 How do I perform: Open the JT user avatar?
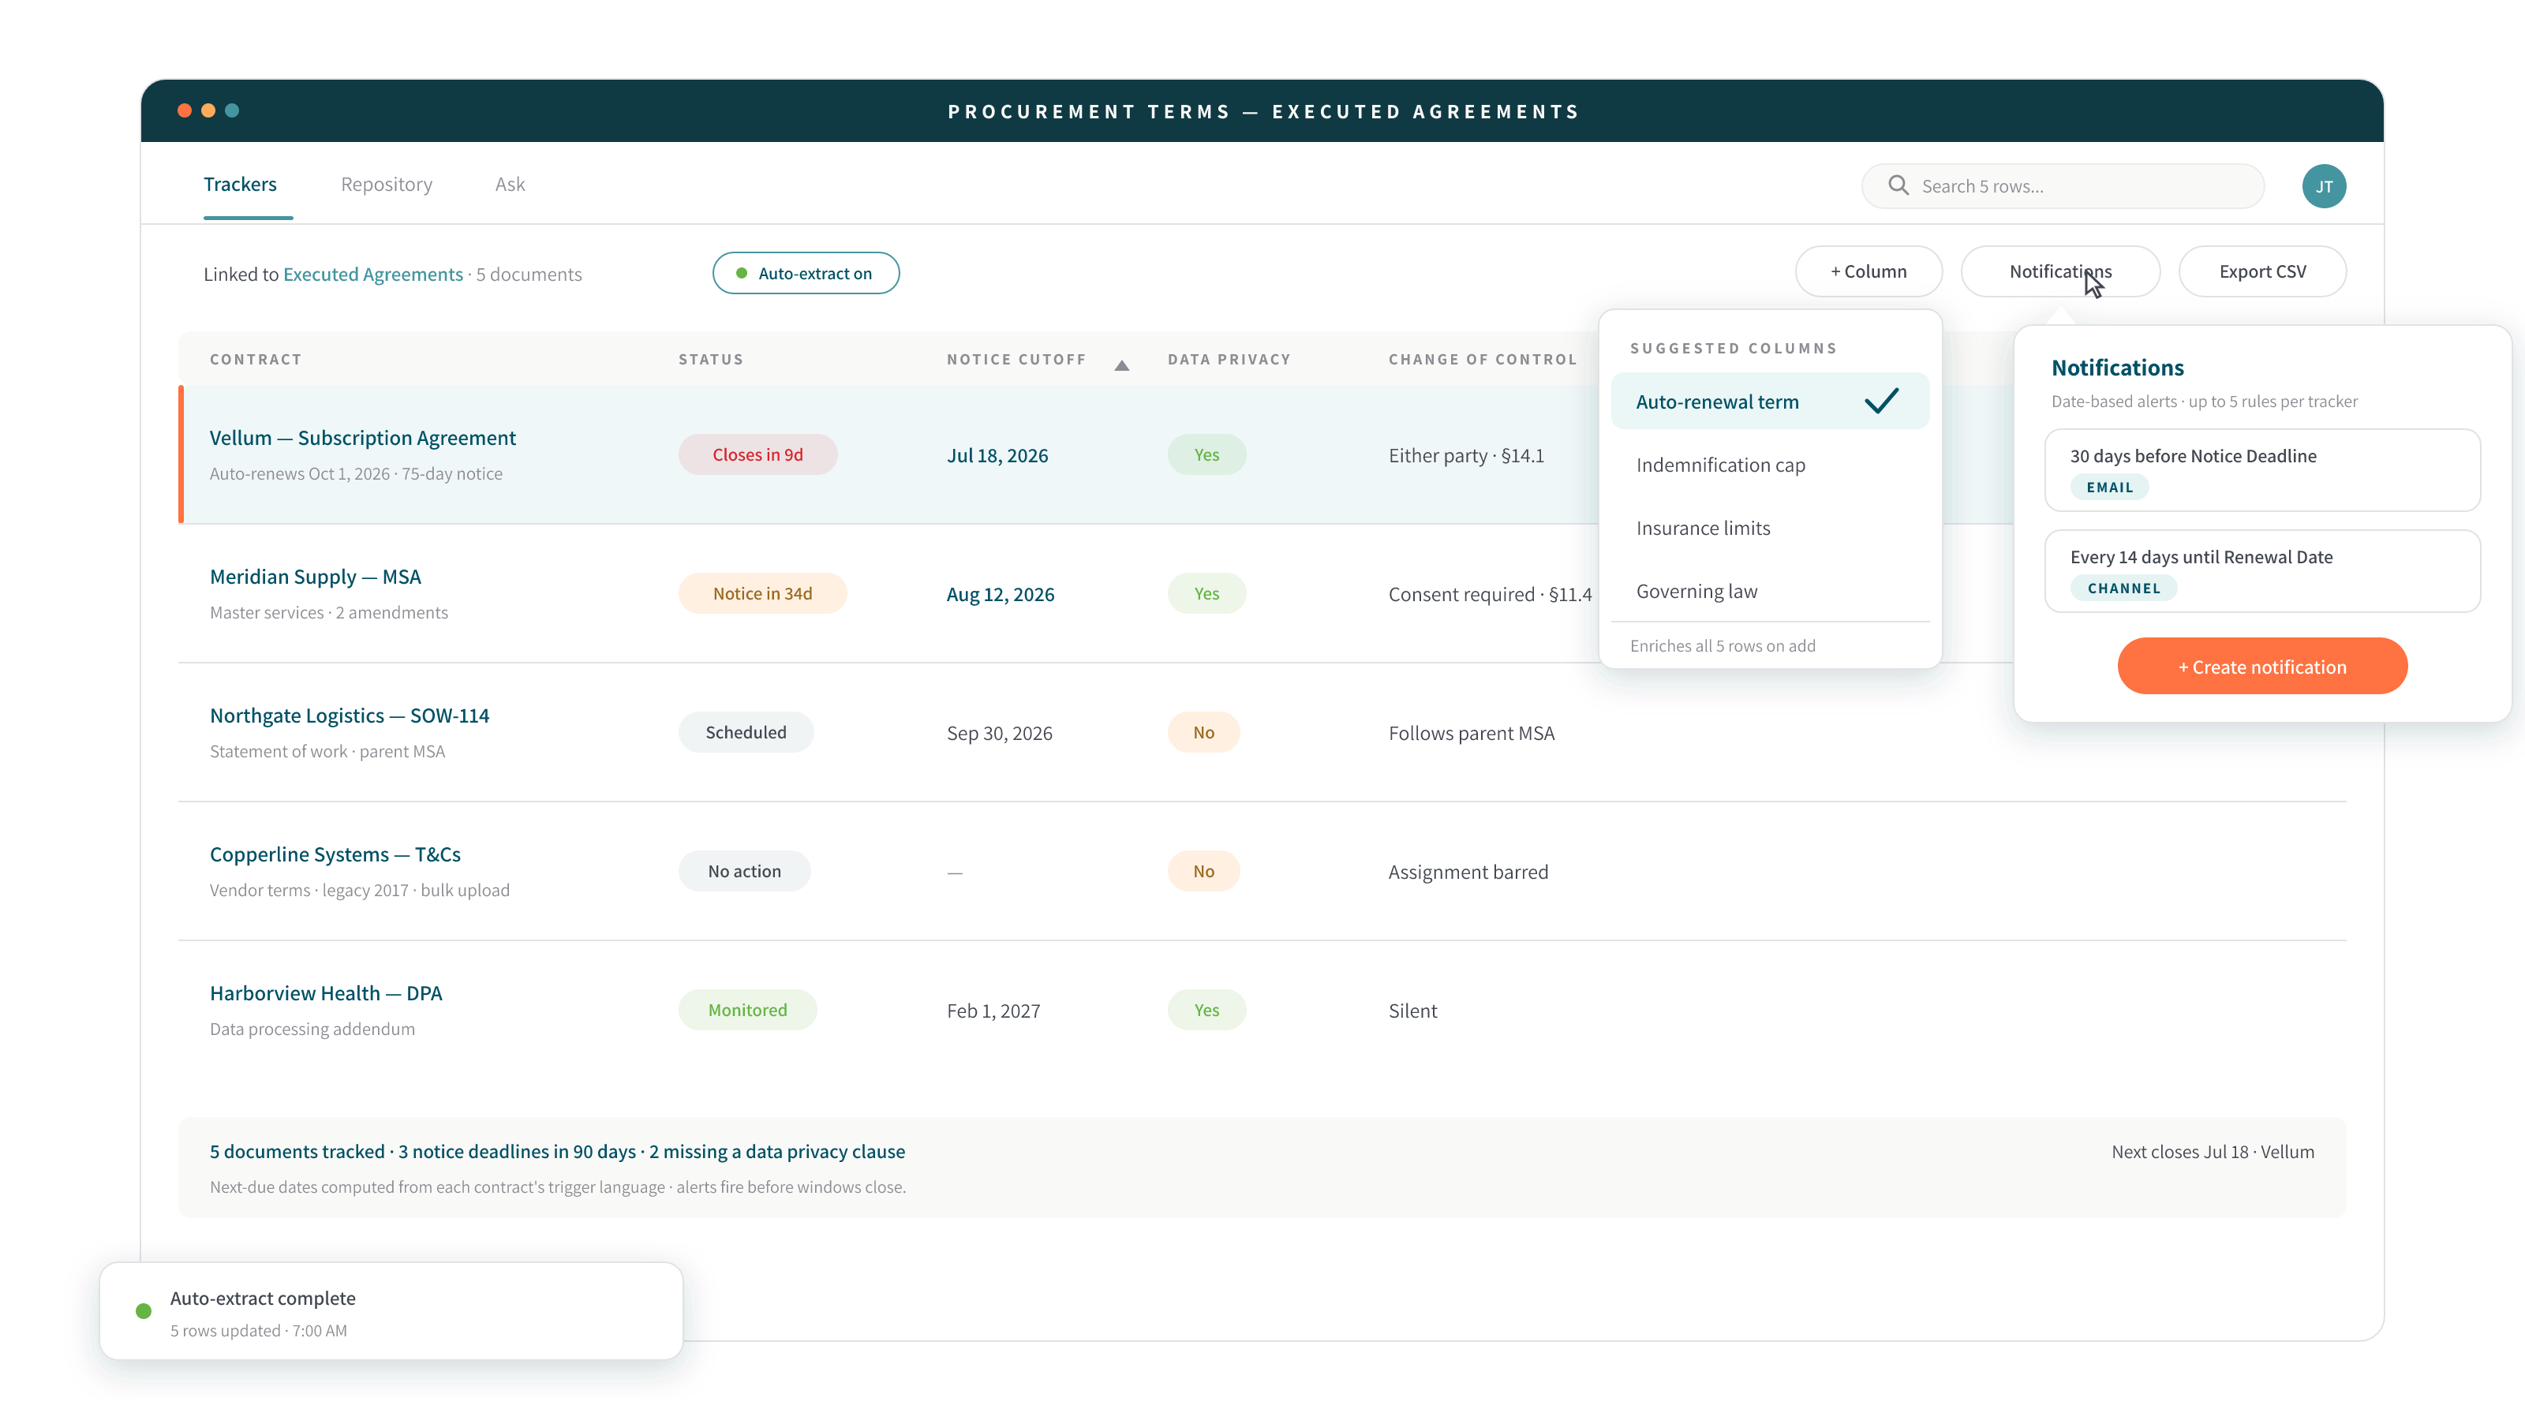pos(2323,186)
